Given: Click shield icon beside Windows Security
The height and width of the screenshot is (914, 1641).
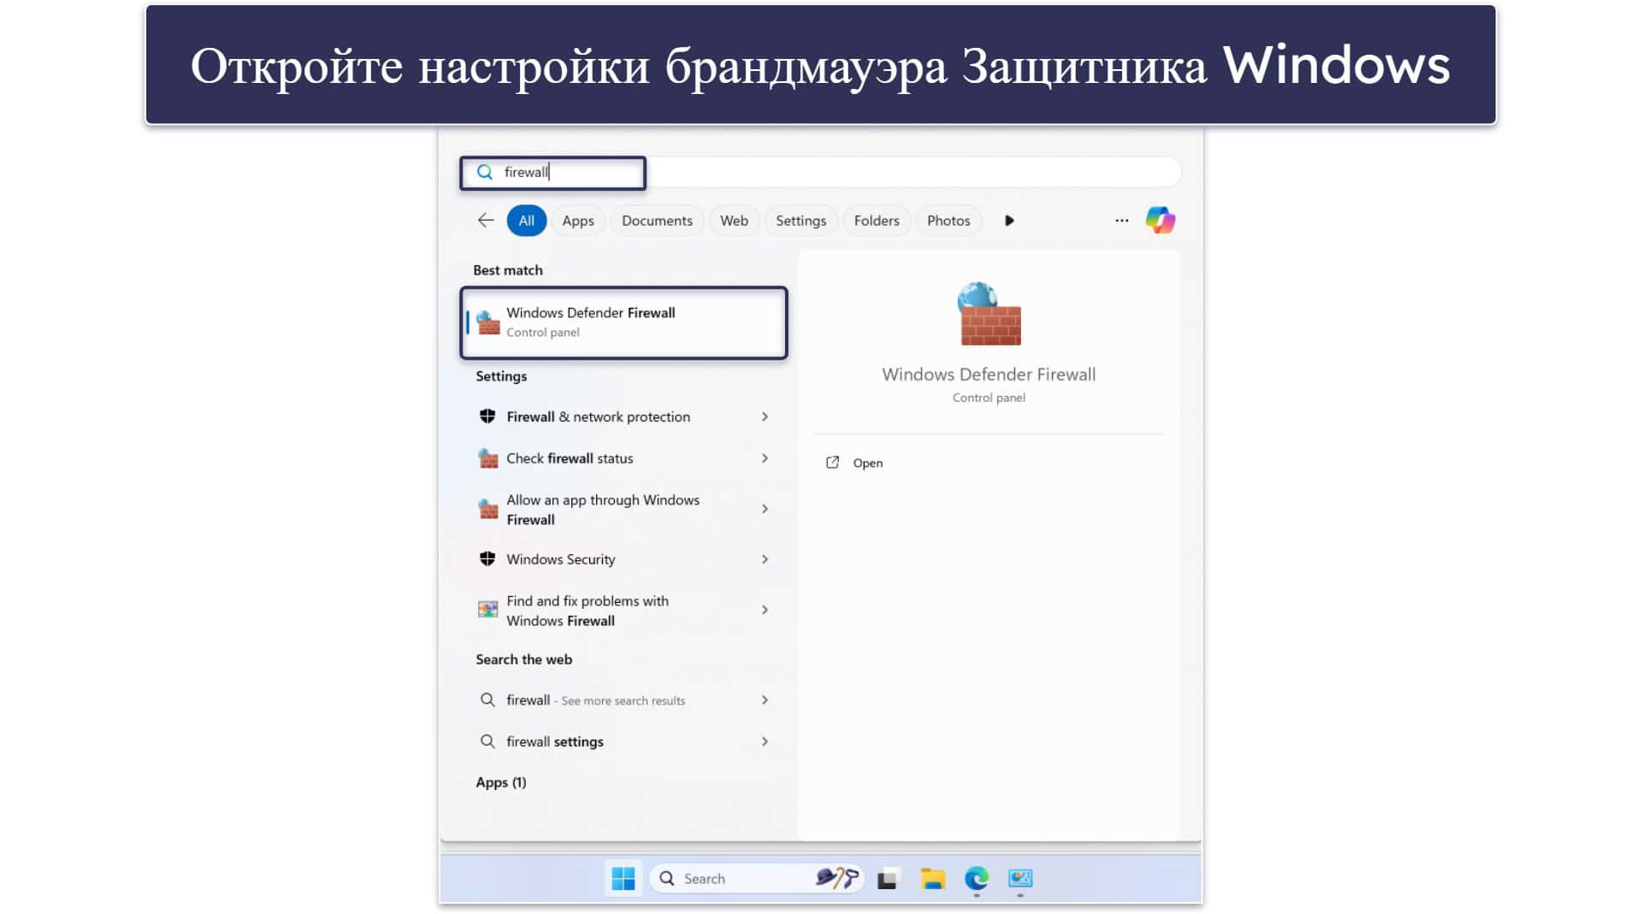Looking at the screenshot, I should pos(487,559).
